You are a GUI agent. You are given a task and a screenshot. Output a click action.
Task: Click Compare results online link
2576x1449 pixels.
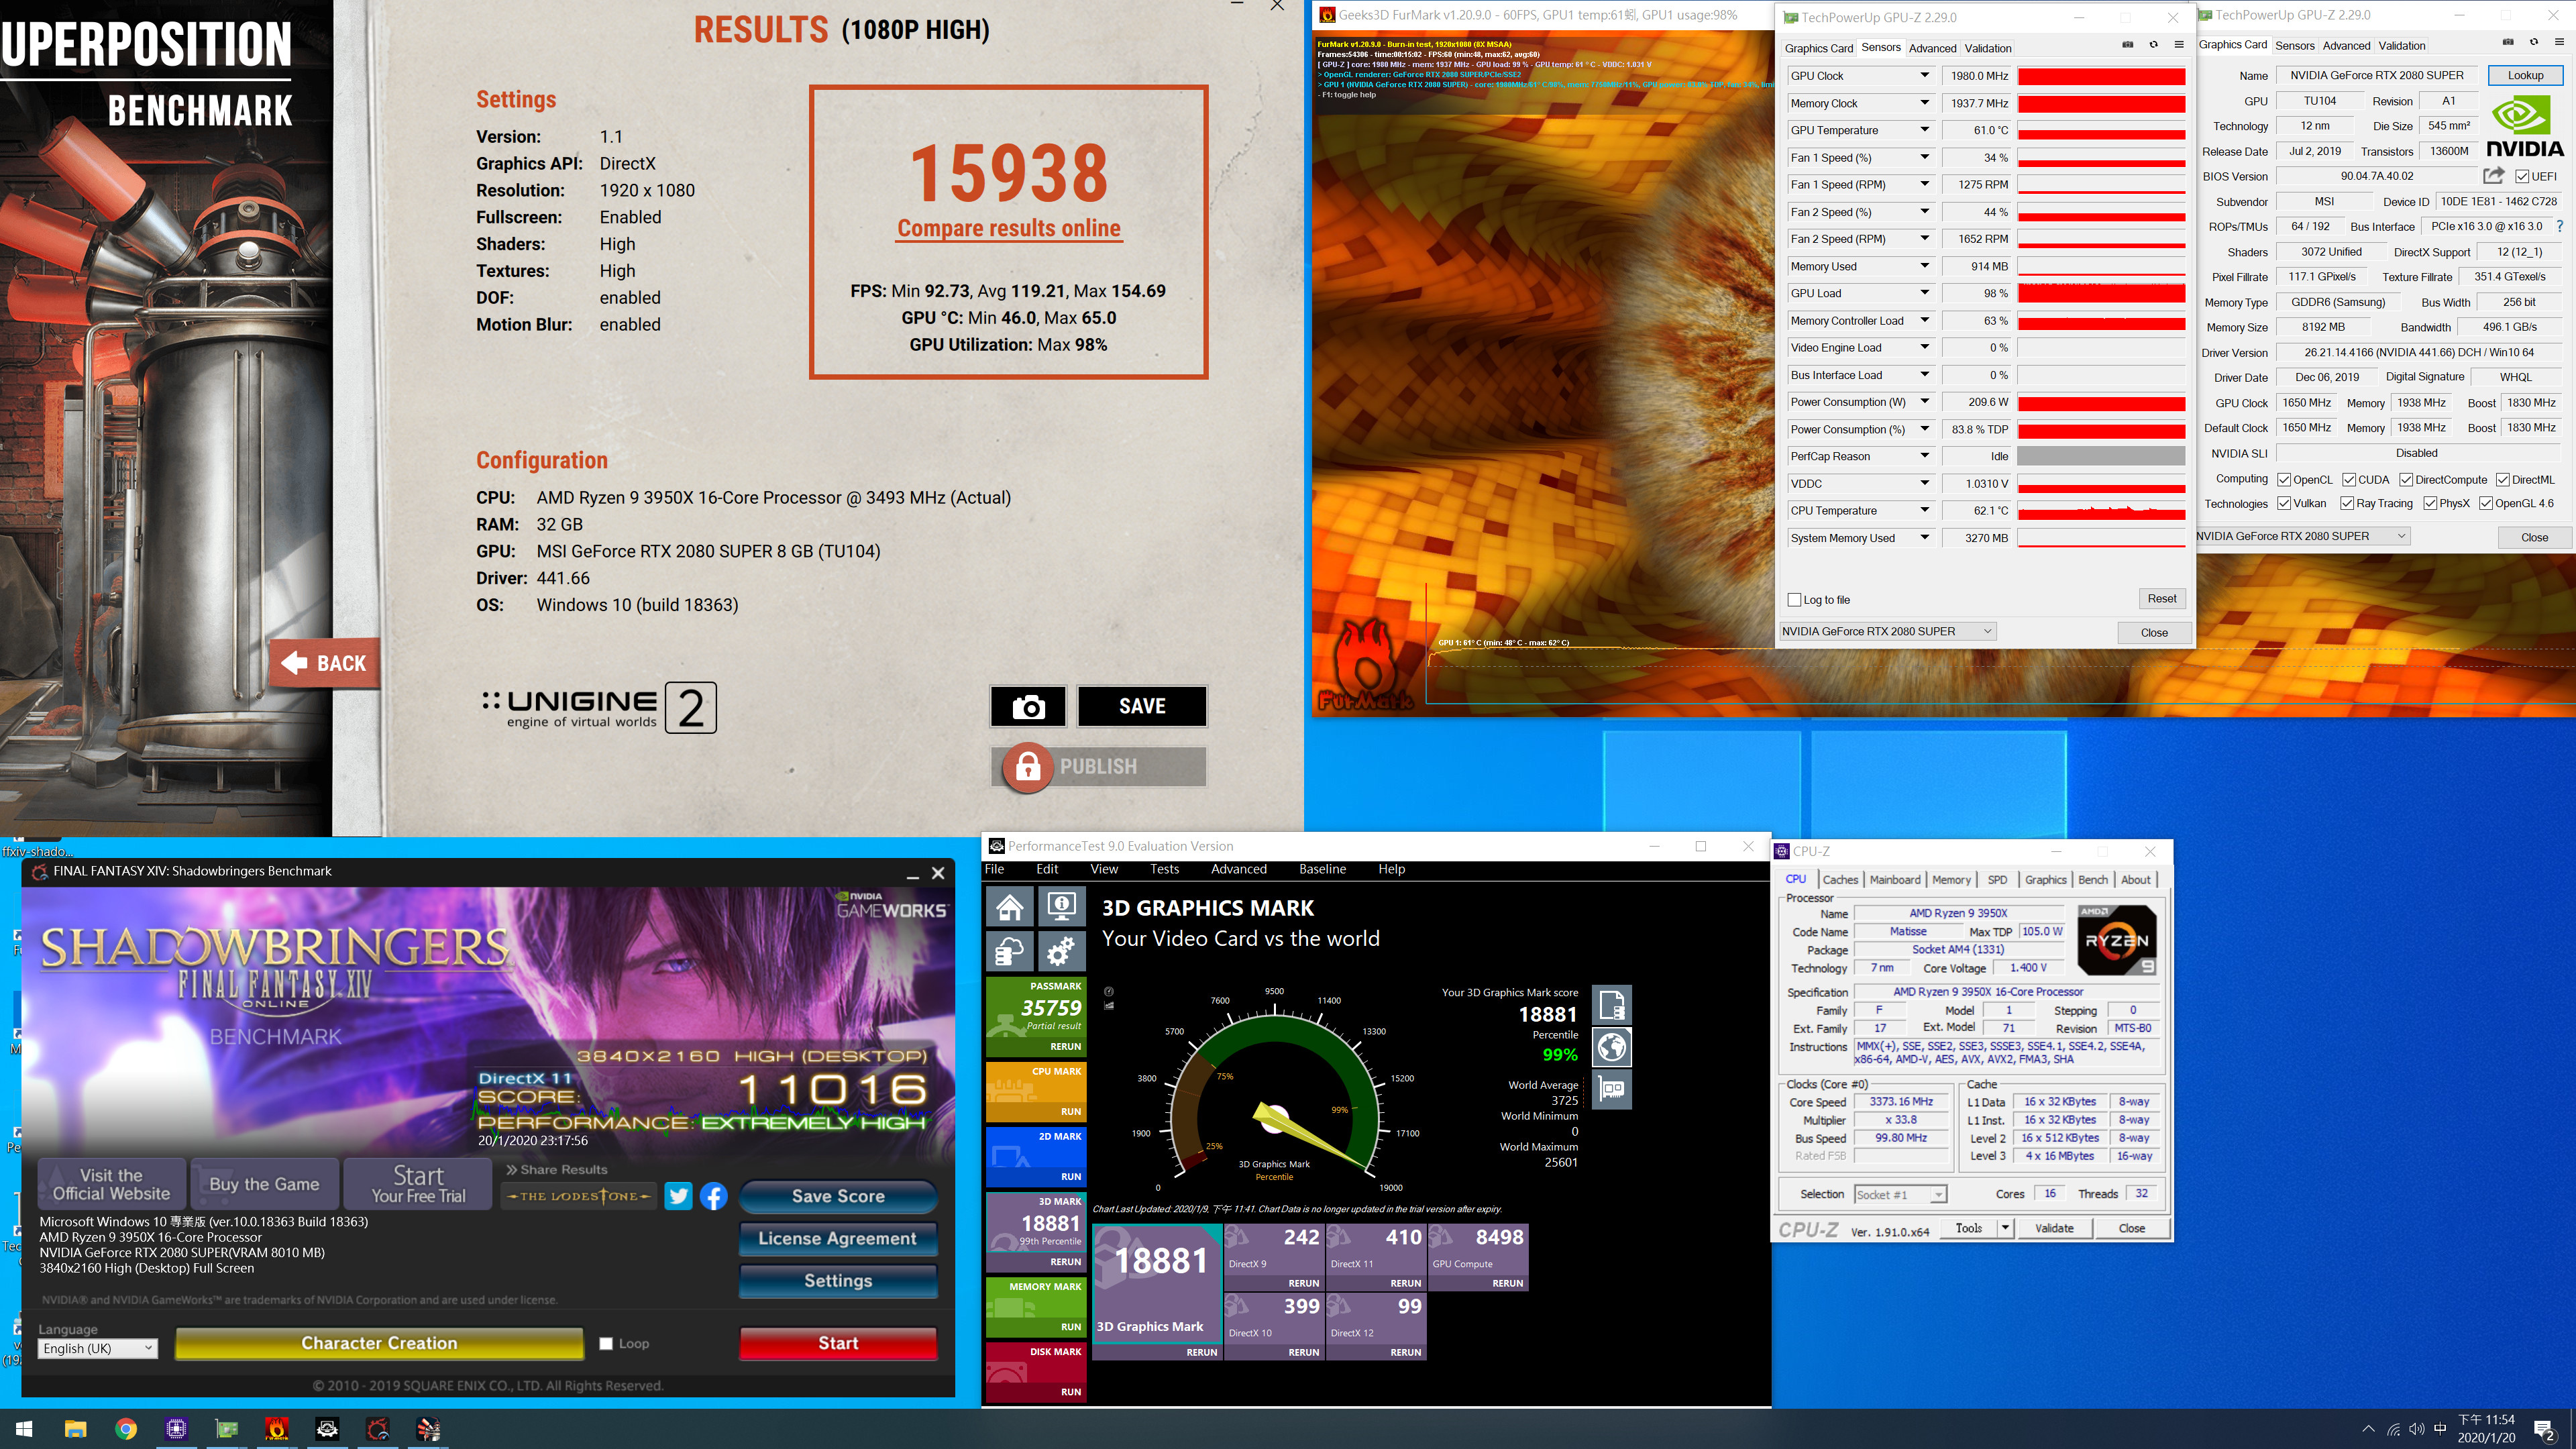[x=1009, y=228]
